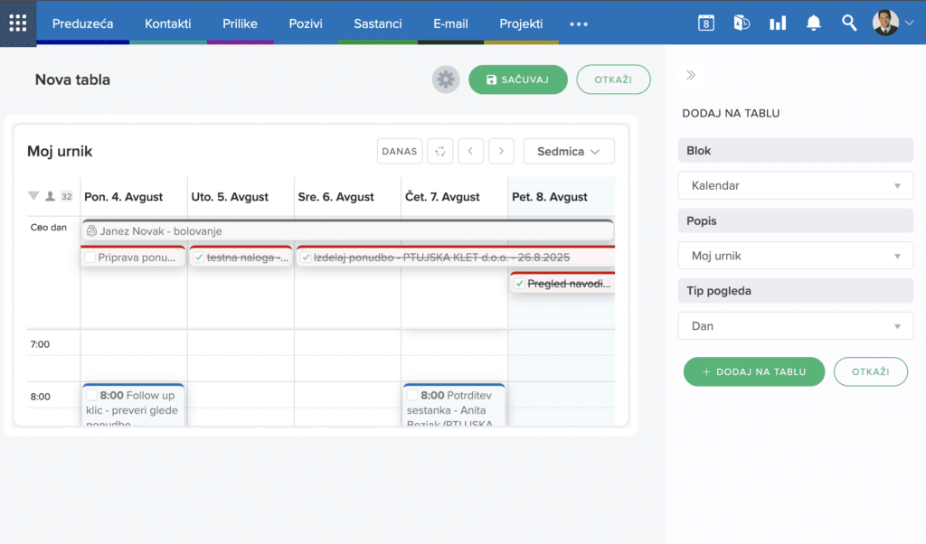Open board settings gear

[x=446, y=80]
